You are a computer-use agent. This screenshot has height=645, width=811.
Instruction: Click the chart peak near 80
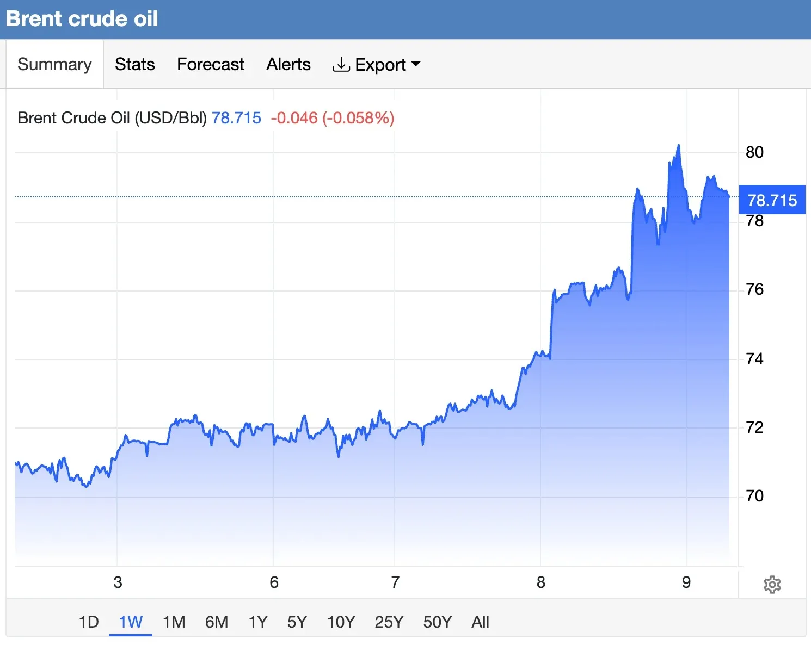(678, 146)
